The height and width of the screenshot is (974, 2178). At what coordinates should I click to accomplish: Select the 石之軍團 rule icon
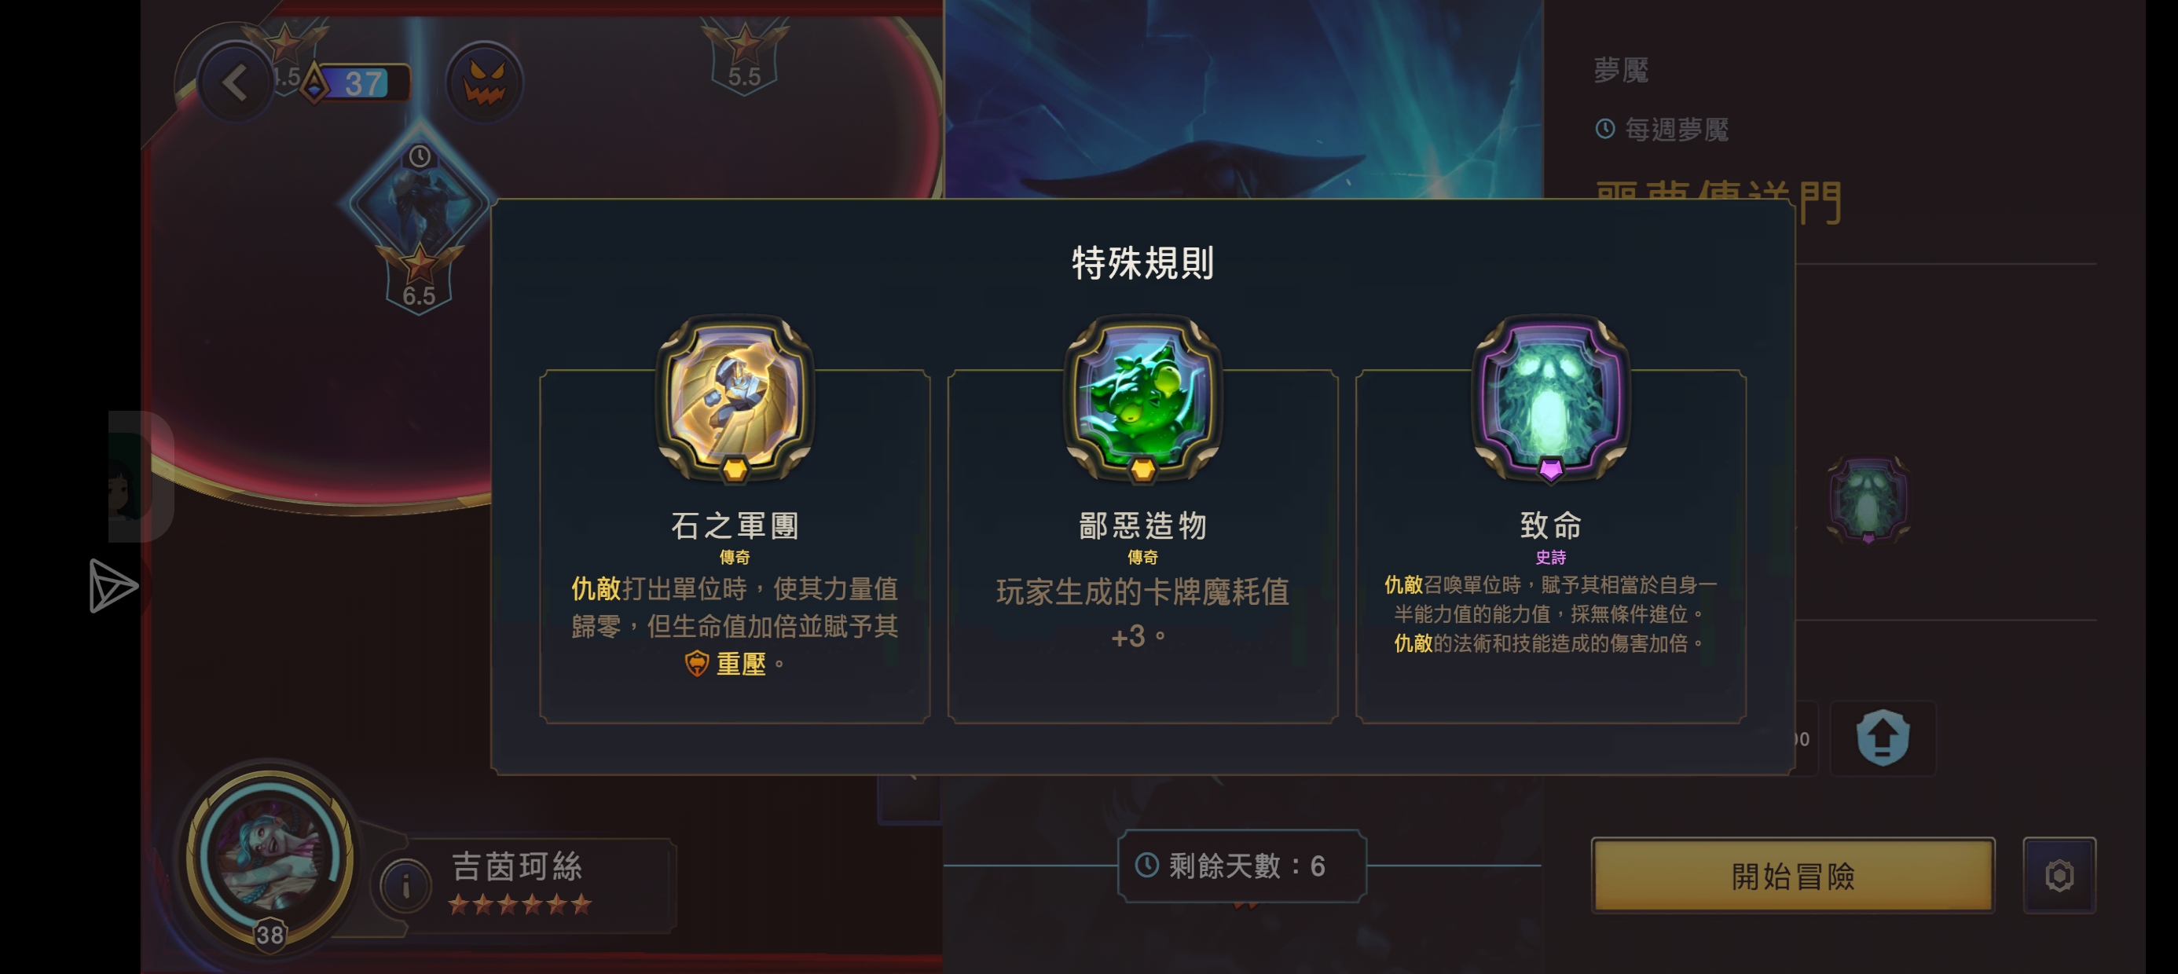[735, 399]
